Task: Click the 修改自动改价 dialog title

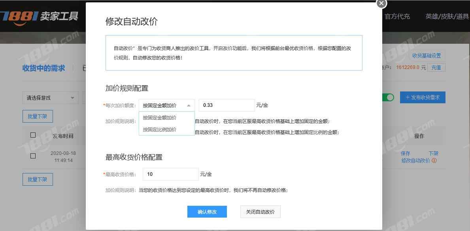Action: point(131,22)
